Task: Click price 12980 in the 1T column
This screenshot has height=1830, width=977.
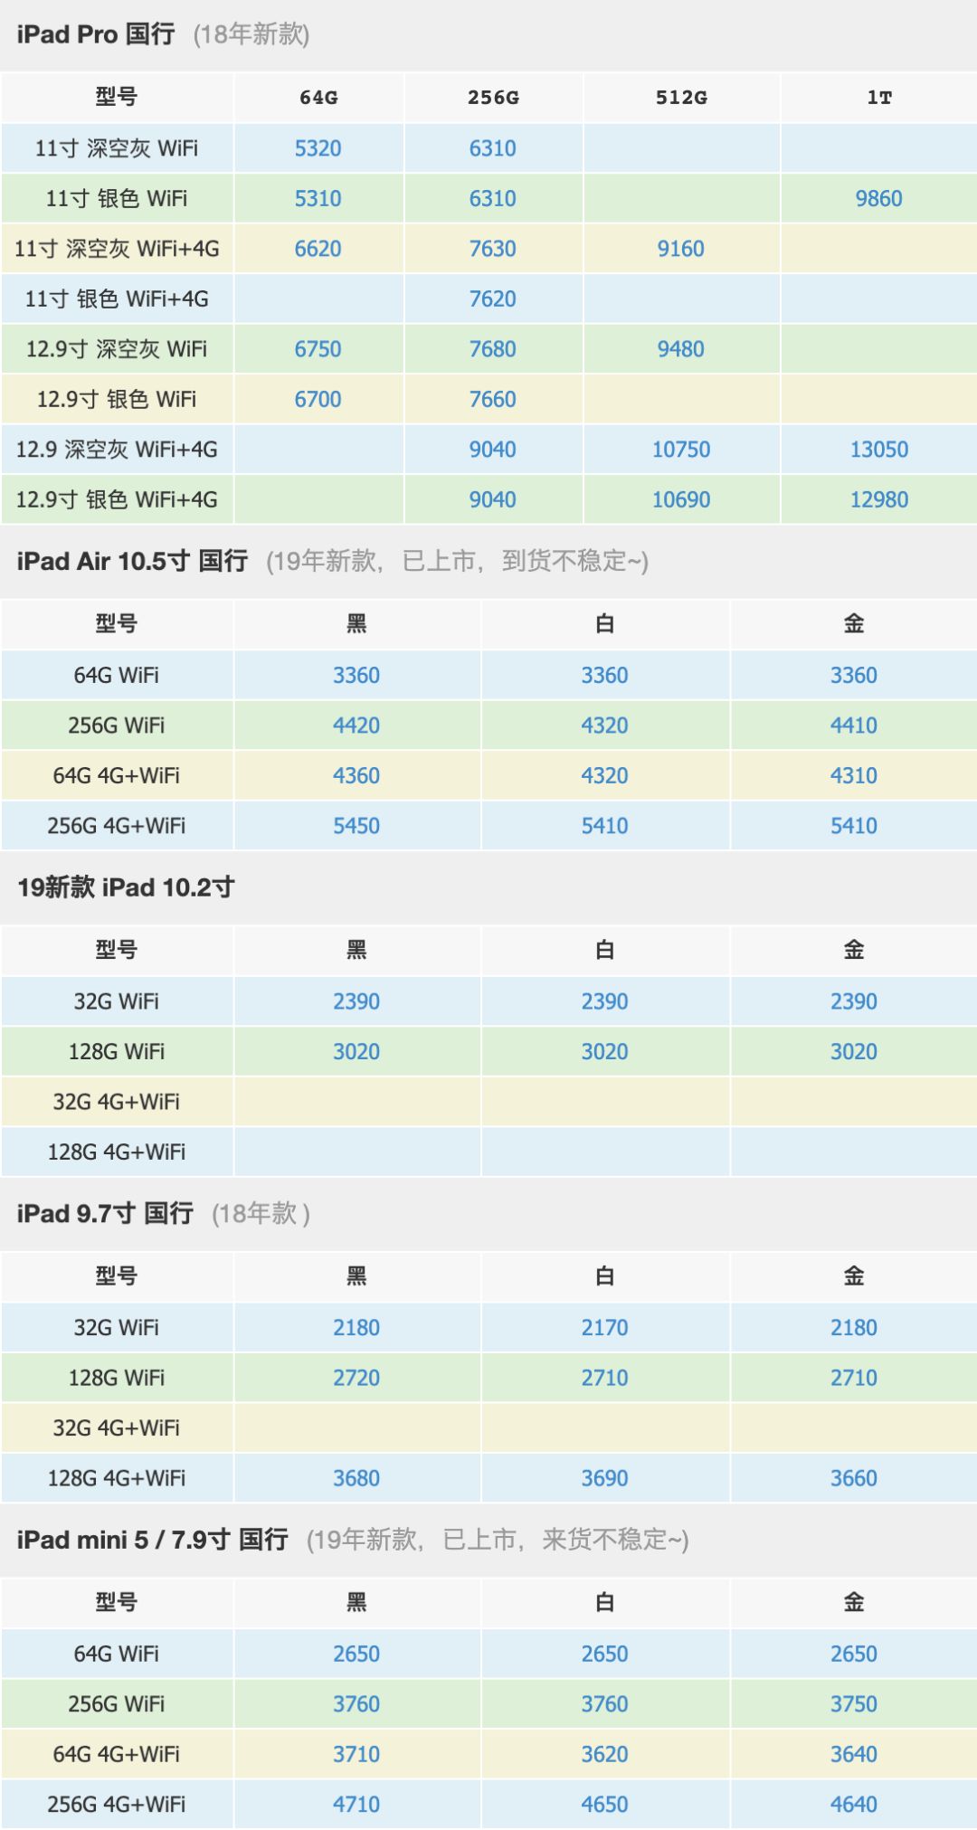Action: pos(879,500)
